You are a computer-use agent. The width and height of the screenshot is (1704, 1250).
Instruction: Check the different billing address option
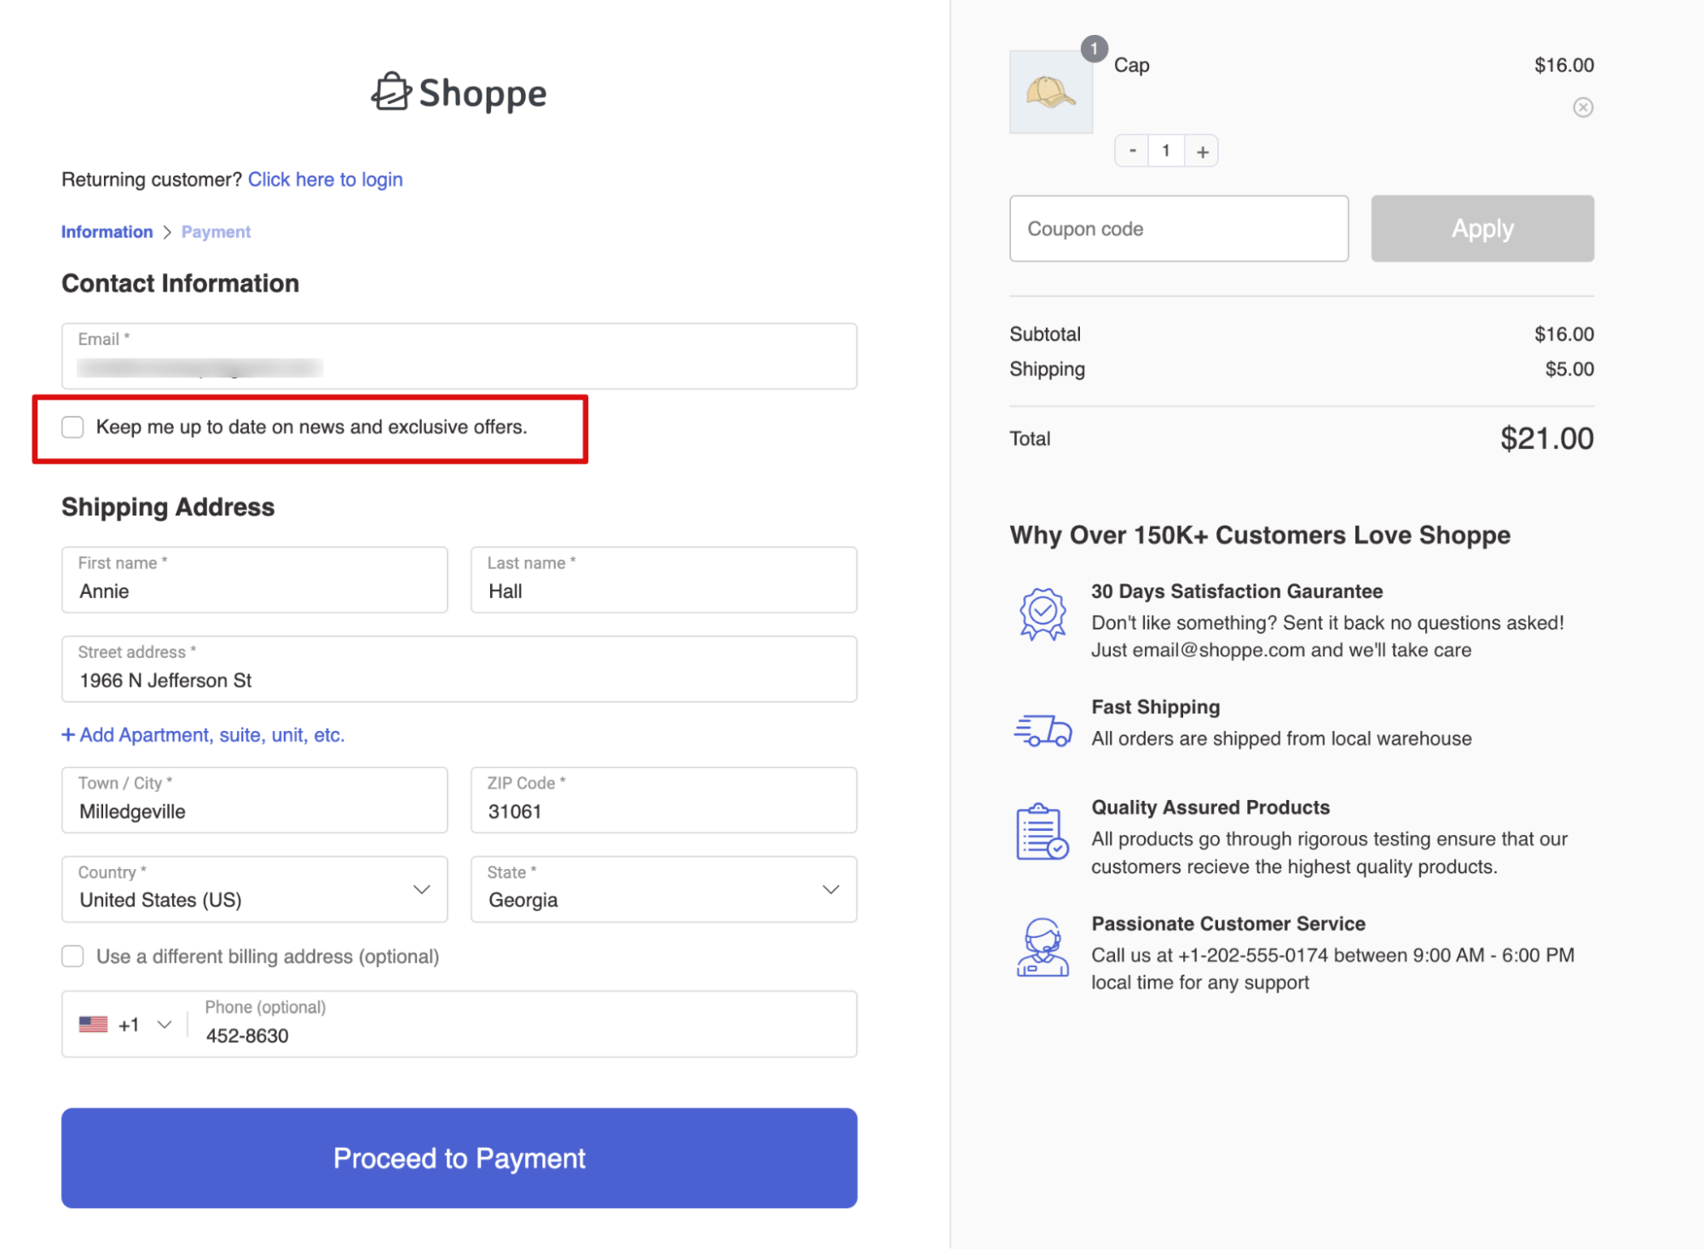[x=72, y=956]
